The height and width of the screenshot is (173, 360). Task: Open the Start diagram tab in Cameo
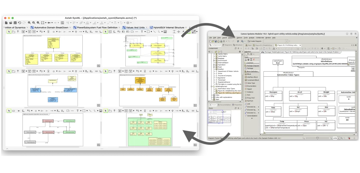(248, 45)
